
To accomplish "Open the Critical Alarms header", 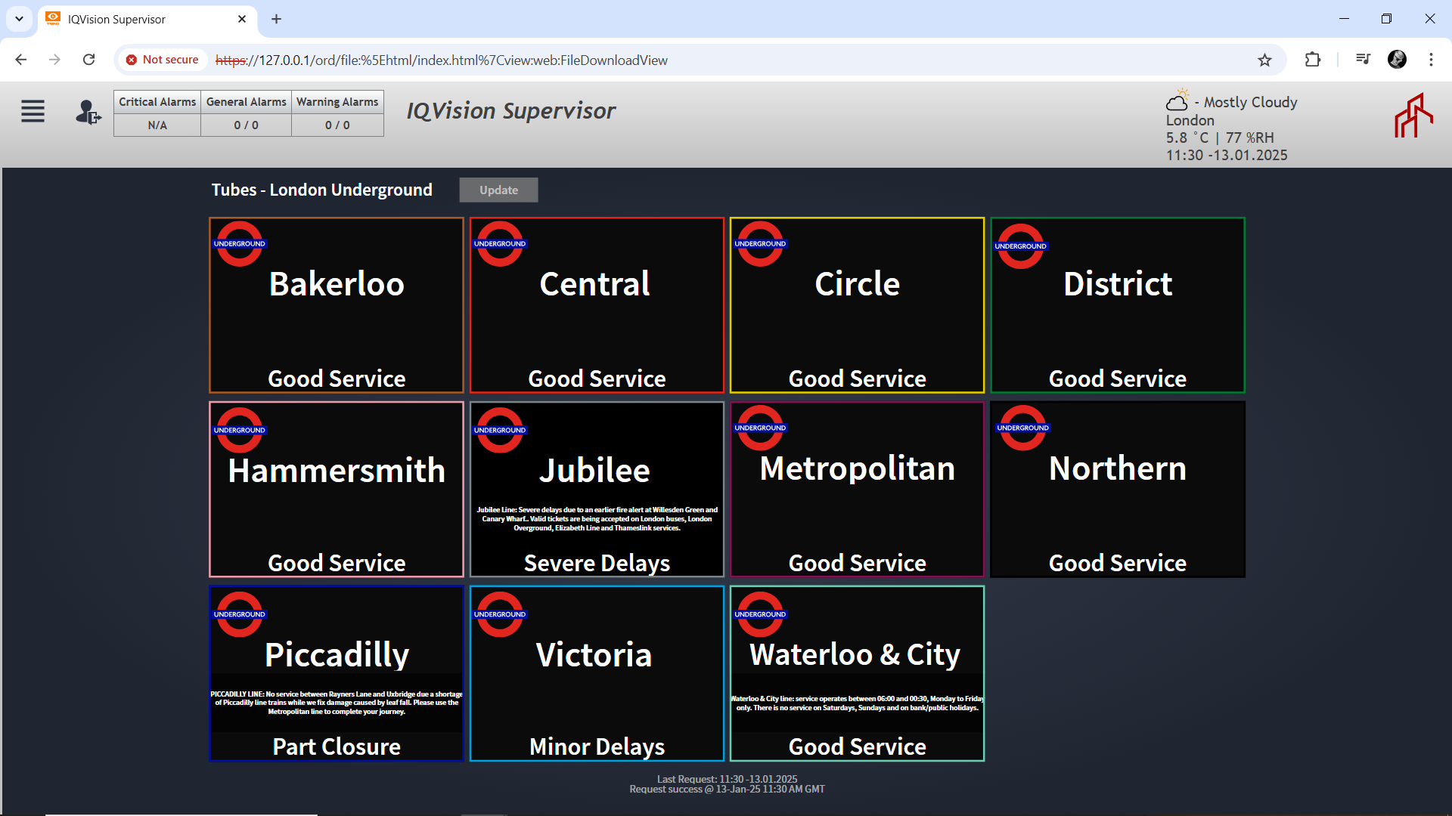I will point(157,102).
